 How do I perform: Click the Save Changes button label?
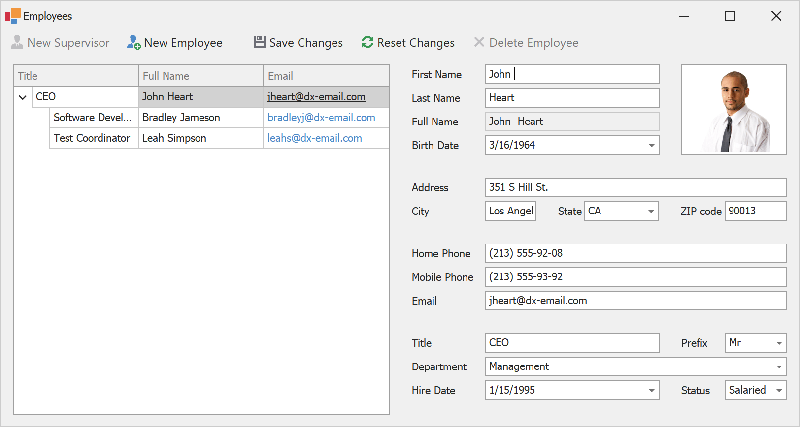306,43
